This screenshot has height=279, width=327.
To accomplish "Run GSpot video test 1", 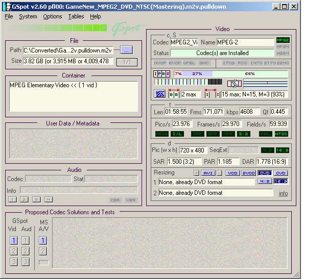I will [14, 241].
